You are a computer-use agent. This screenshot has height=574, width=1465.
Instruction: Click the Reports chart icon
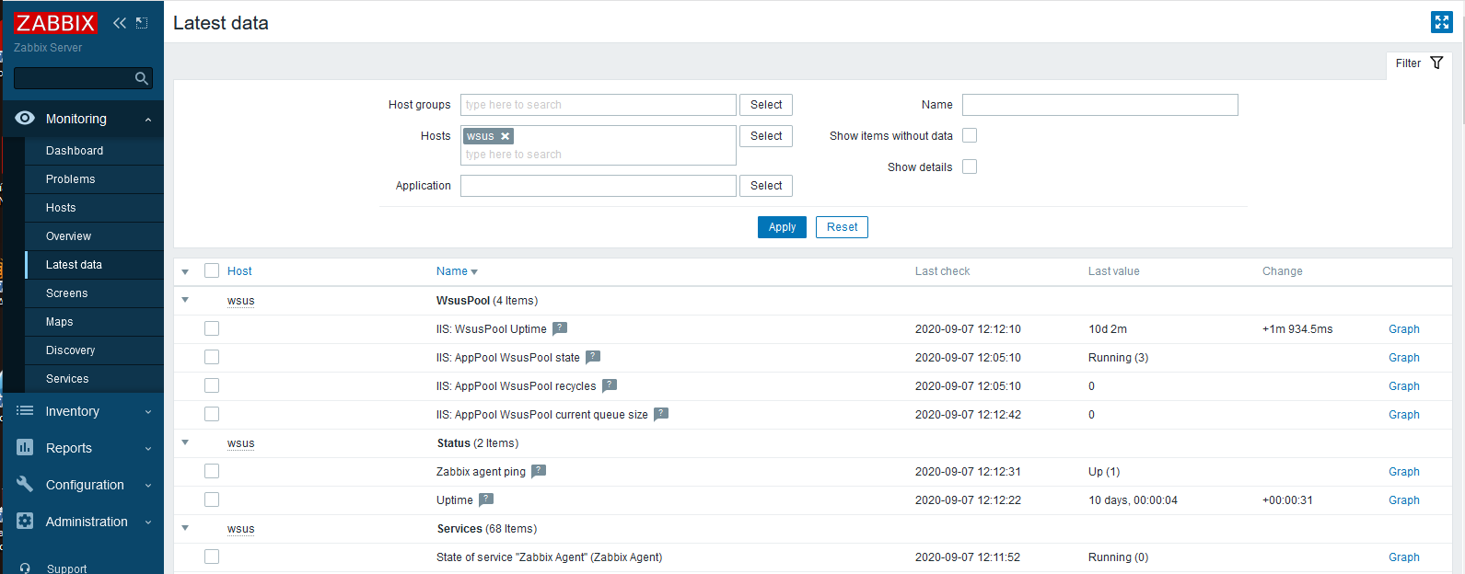coord(25,447)
